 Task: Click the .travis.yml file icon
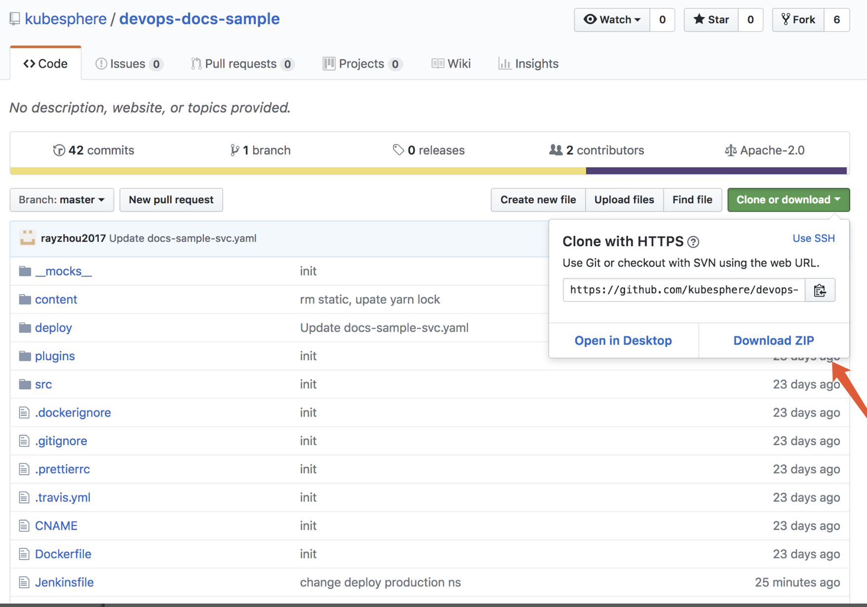[x=24, y=497]
